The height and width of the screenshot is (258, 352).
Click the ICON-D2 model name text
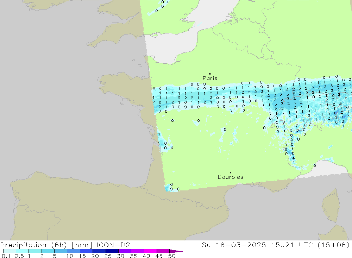pyautogui.click(x=113, y=245)
